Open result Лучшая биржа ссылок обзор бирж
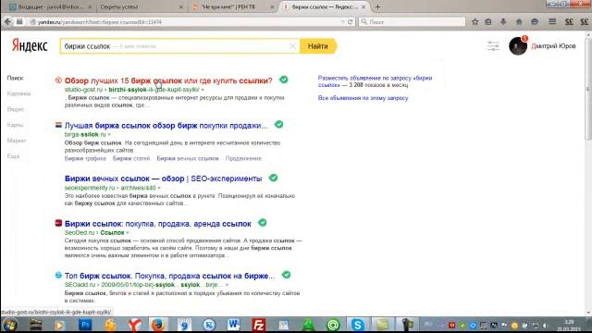Viewport: 592px width, 333px height. pyautogui.click(x=166, y=126)
